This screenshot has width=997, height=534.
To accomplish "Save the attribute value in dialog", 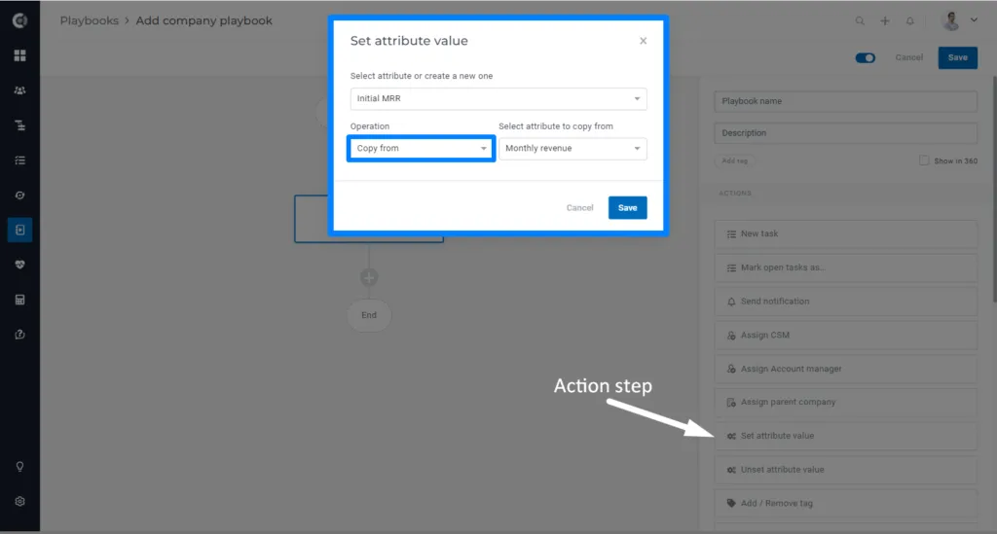I will (x=628, y=207).
